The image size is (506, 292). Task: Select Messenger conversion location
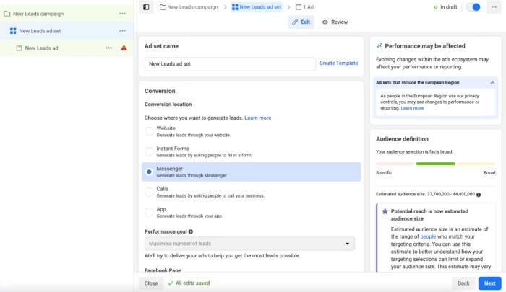pyautogui.click(x=149, y=172)
